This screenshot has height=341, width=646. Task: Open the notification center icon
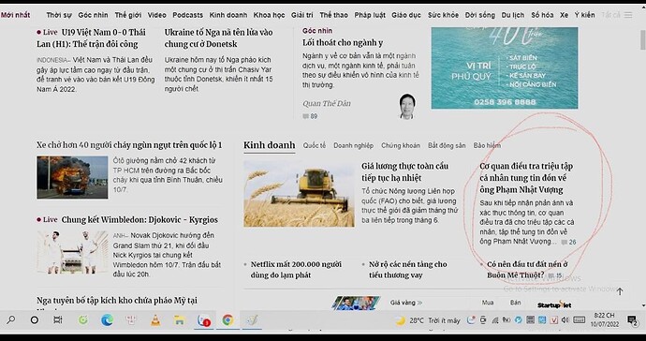632,320
